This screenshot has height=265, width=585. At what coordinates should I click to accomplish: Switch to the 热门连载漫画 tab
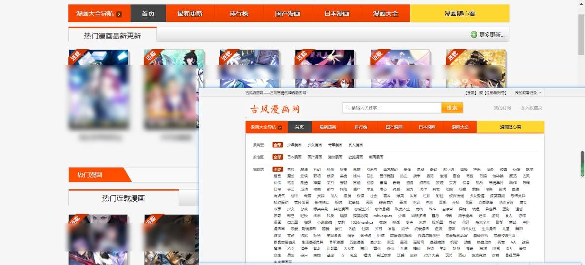[x=123, y=198]
